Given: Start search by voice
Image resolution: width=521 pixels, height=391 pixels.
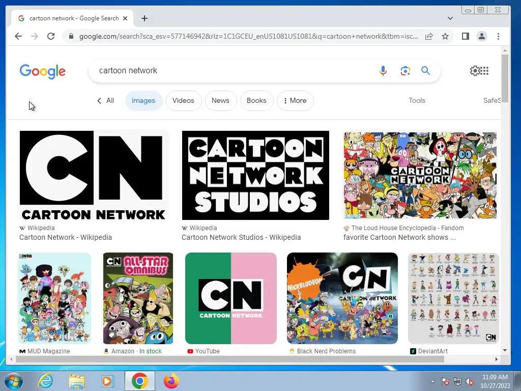Looking at the screenshot, I should click(383, 70).
